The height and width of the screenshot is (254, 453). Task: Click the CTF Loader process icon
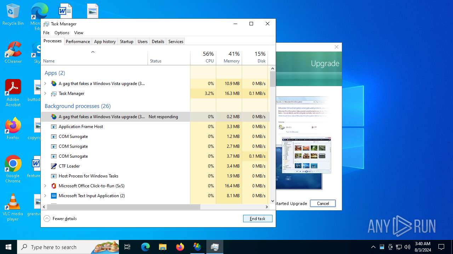click(54, 166)
